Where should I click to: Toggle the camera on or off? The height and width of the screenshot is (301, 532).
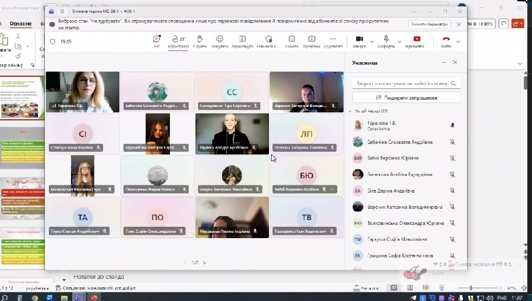pyautogui.click(x=359, y=41)
